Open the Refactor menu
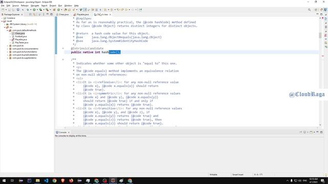 (x=25, y=6)
